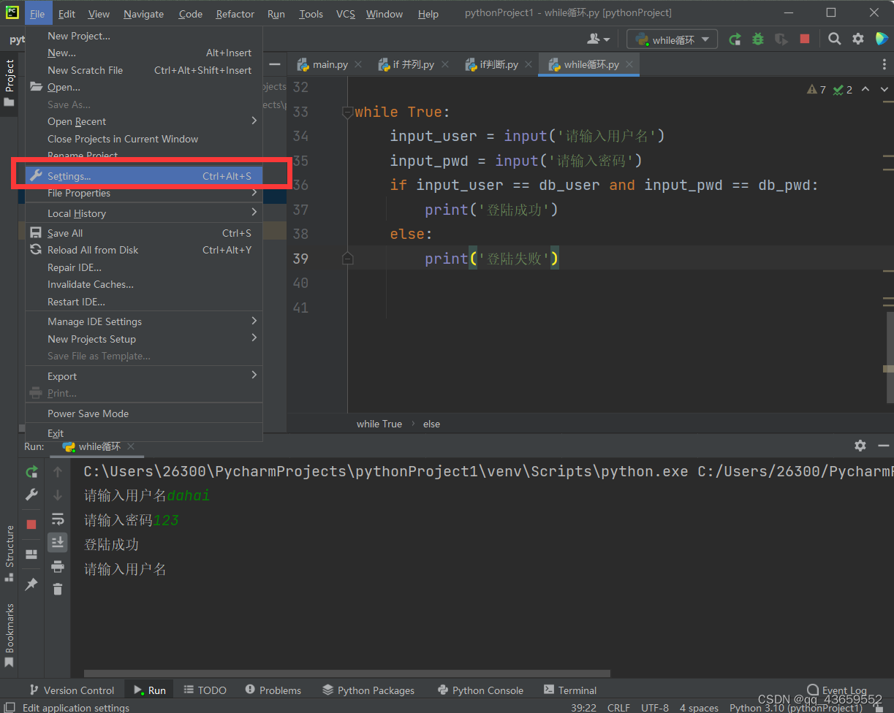Open the Terminal tool window
The height and width of the screenshot is (713, 894).
[577, 689]
